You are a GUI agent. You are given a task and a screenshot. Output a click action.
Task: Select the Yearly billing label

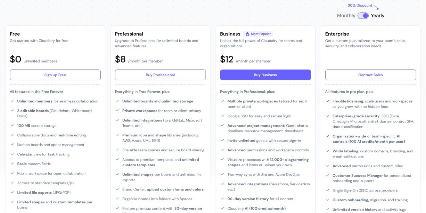pos(378,16)
